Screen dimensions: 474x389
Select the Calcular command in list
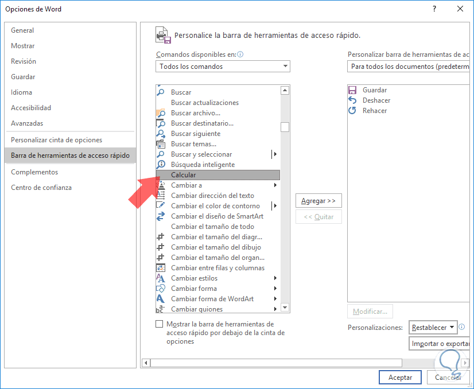click(218, 174)
